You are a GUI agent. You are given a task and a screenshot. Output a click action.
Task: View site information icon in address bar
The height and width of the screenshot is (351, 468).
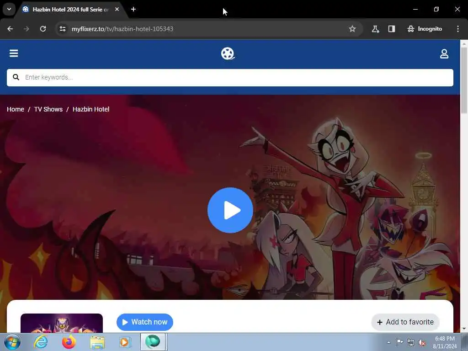coord(63,29)
